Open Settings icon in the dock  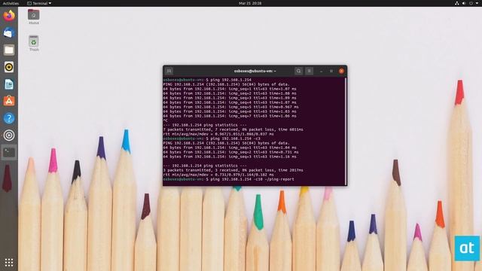[9, 135]
